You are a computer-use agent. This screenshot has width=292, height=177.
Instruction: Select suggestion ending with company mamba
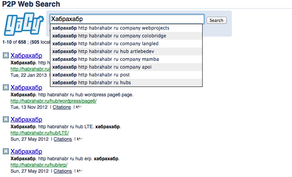(x=126, y=59)
